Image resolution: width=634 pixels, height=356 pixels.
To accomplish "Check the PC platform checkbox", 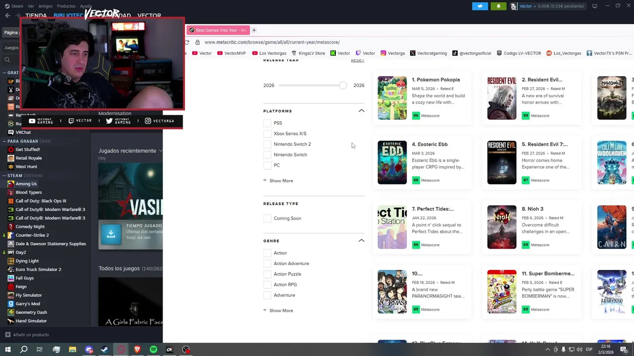I will [x=267, y=165].
